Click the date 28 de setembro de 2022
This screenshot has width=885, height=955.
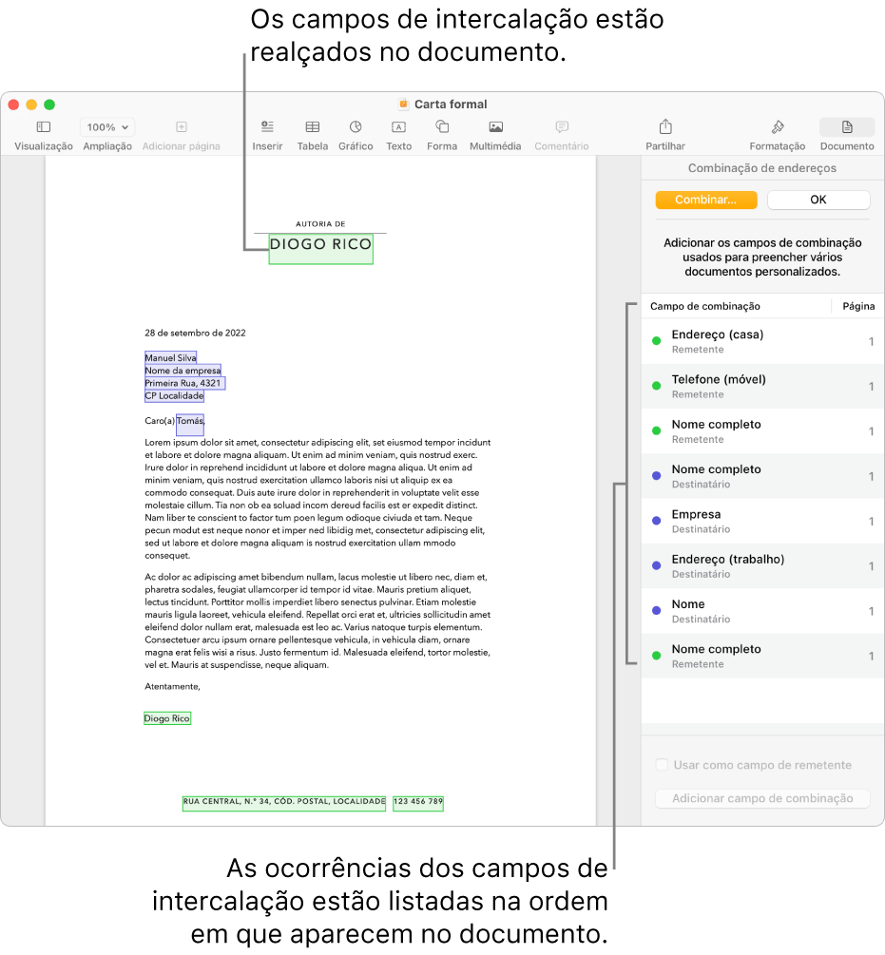[195, 333]
